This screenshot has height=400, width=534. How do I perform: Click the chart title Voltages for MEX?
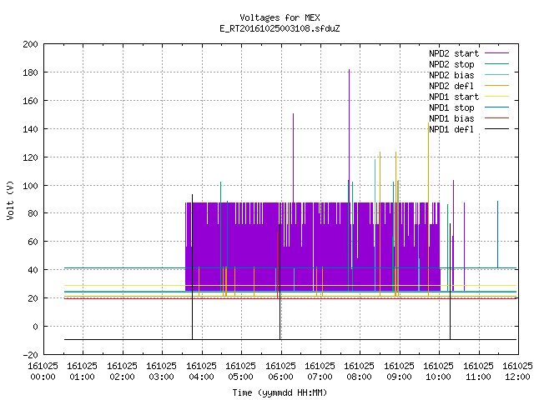coord(280,17)
